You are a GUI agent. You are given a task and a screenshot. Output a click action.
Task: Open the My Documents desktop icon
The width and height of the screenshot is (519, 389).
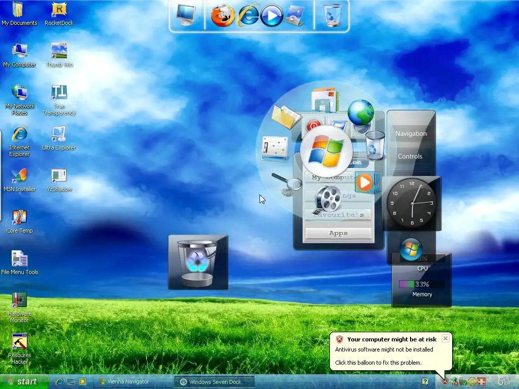(x=19, y=14)
